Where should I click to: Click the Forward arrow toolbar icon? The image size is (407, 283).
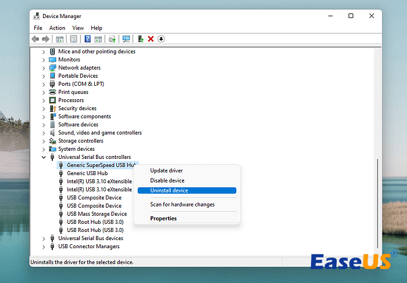(x=45, y=39)
